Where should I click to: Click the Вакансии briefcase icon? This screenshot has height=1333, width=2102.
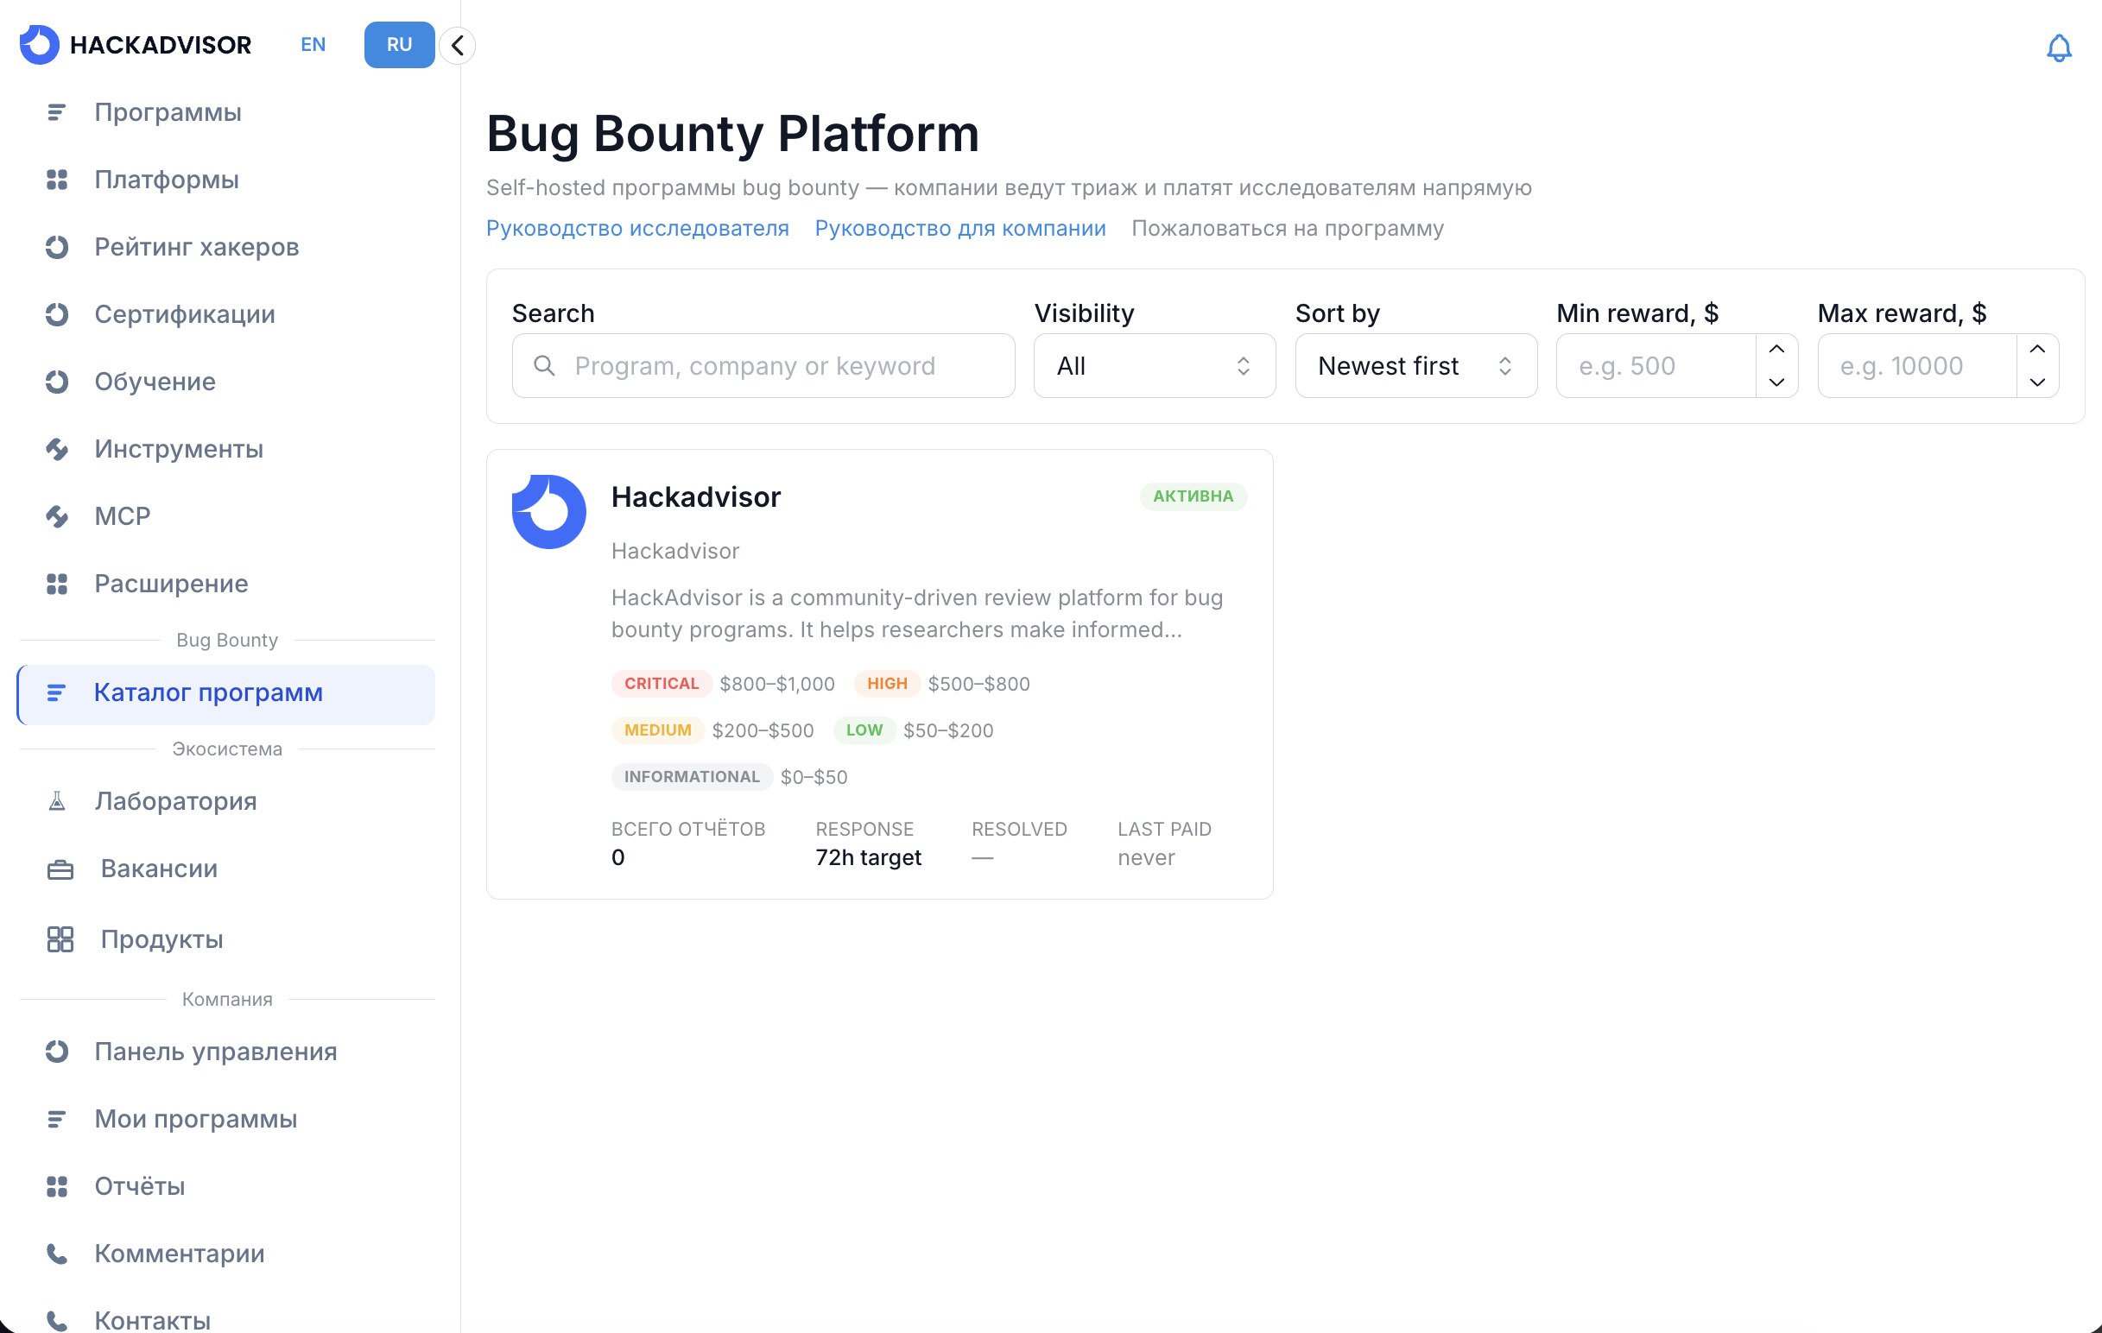point(60,869)
